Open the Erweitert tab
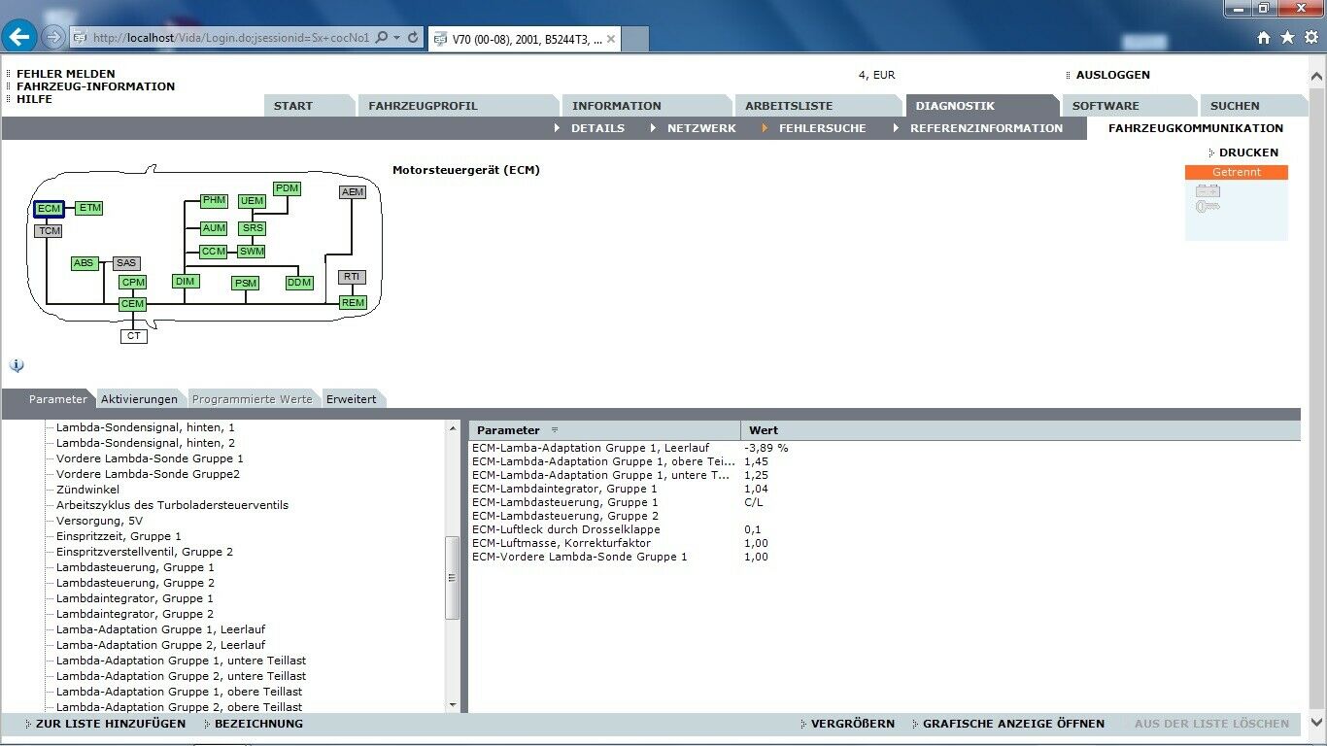This screenshot has width=1327, height=746. [351, 399]
